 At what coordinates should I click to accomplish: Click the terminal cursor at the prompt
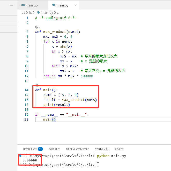click(98, 165)
